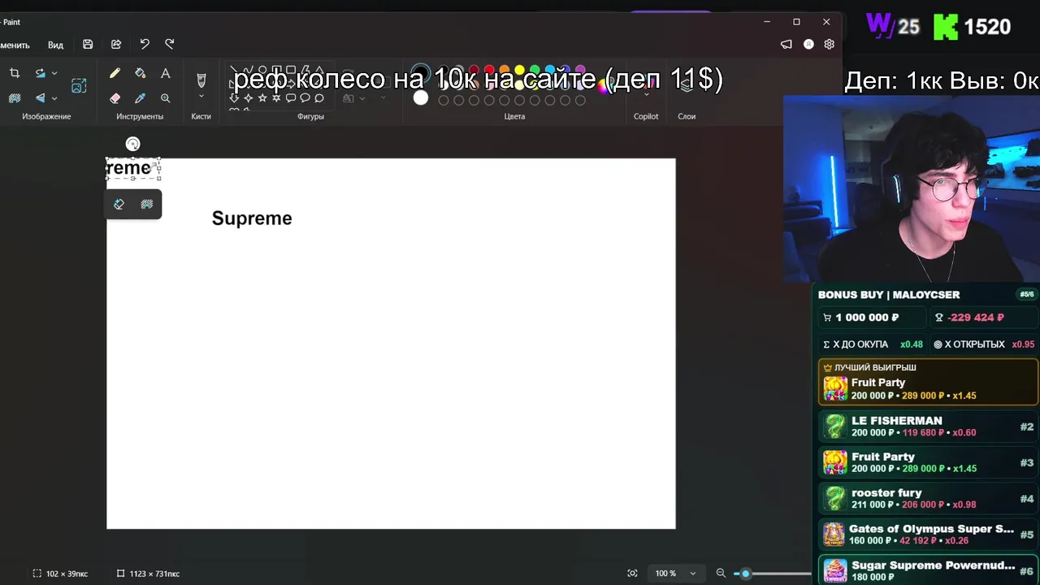1040x585 pixels.
Task: Select the four-point star shape
Action: 248,97
